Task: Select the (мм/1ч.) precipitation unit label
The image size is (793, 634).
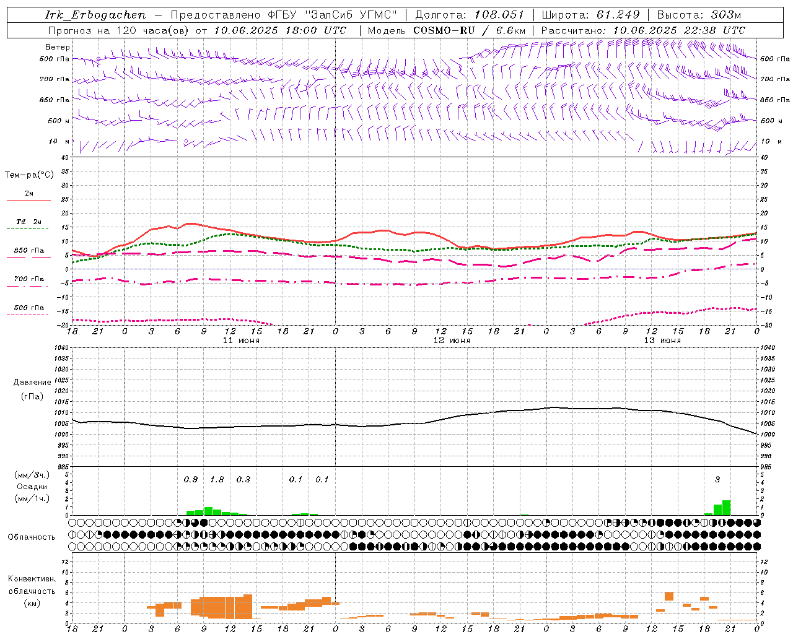Action: tap(32, 498)
